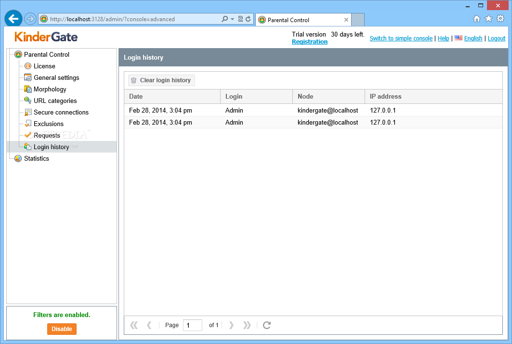
Task: Open the License tree item
Action: coord(44,66)
